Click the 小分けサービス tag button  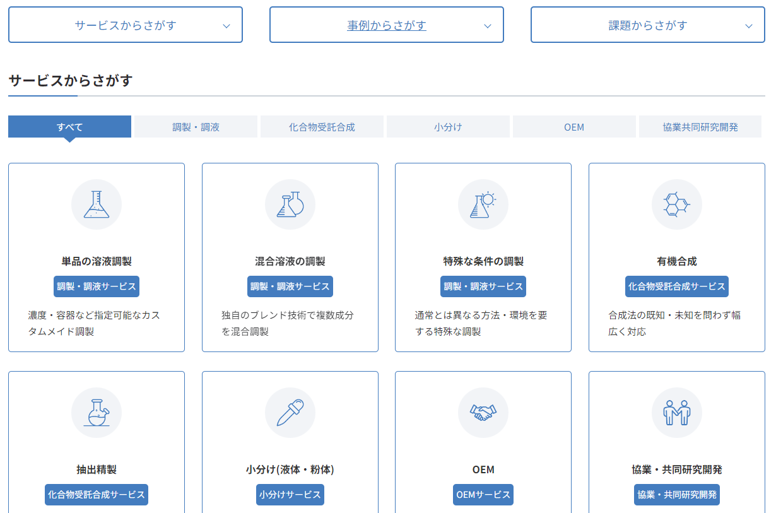(x=290, y=495)
